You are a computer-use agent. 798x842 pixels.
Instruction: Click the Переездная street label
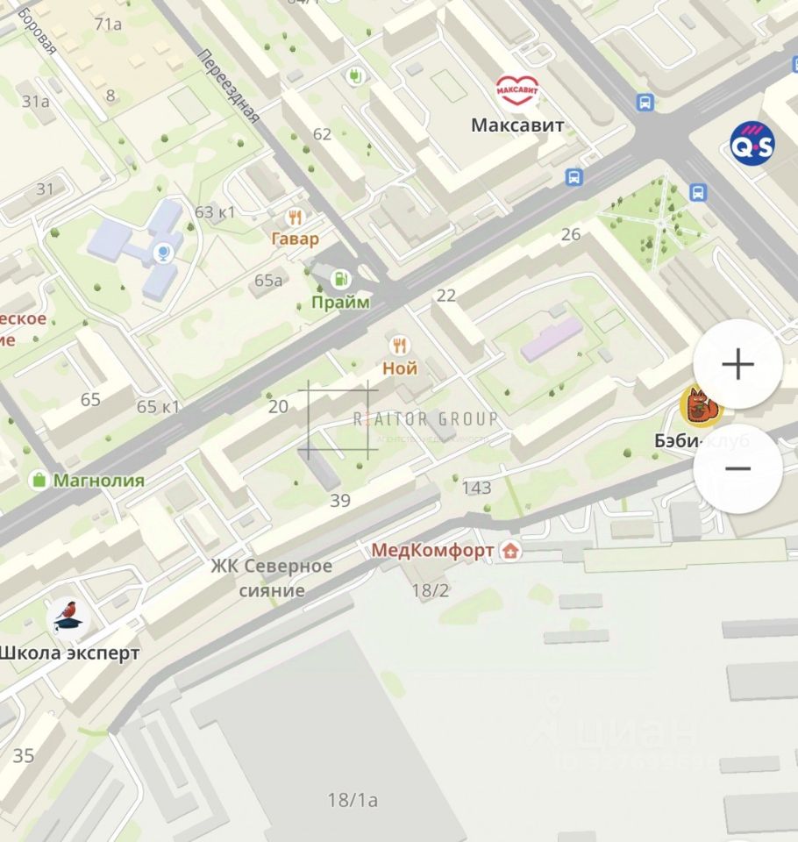(229, 86)
